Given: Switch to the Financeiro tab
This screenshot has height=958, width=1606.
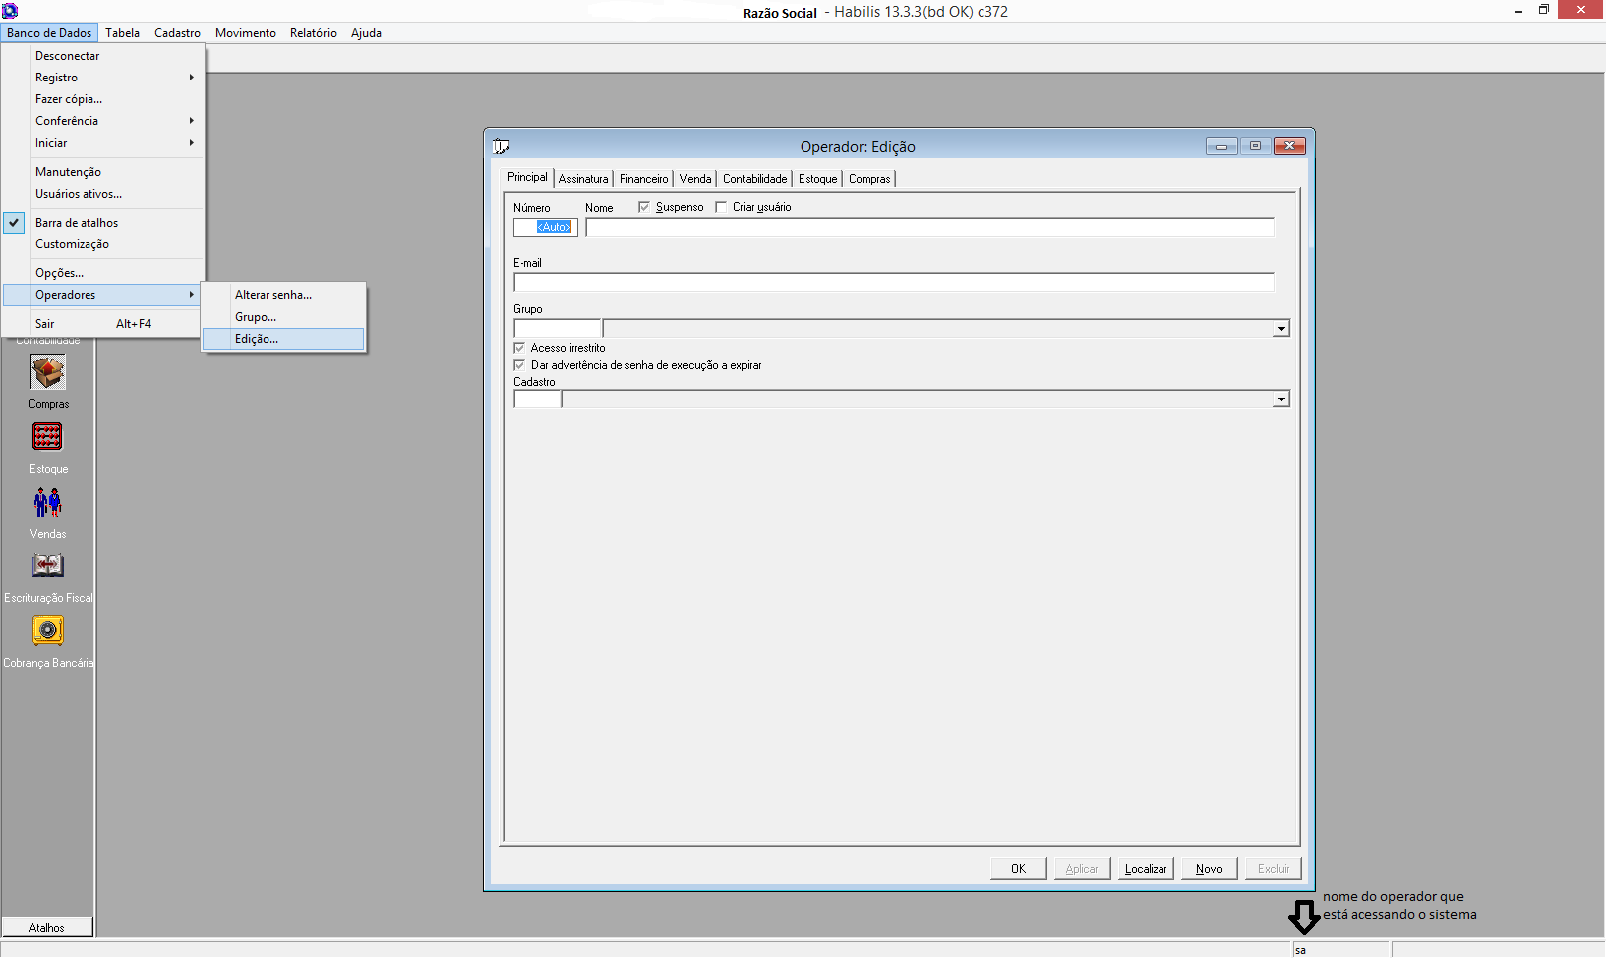Looking at the screenshot, I should tap(643, 179).
